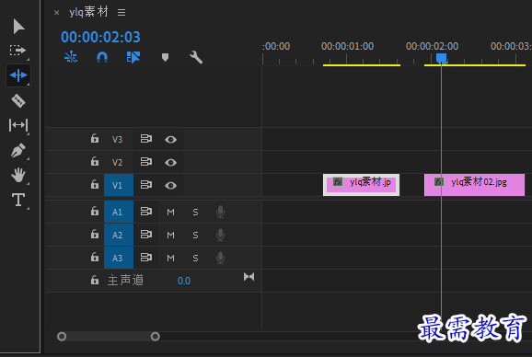Mute track A3
Viewport: 532px width, 357px height.
(170, 259)
